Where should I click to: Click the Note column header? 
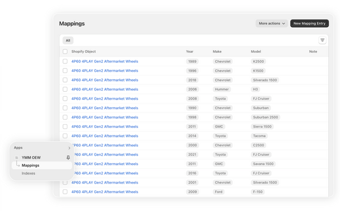[x=313, y=52]
